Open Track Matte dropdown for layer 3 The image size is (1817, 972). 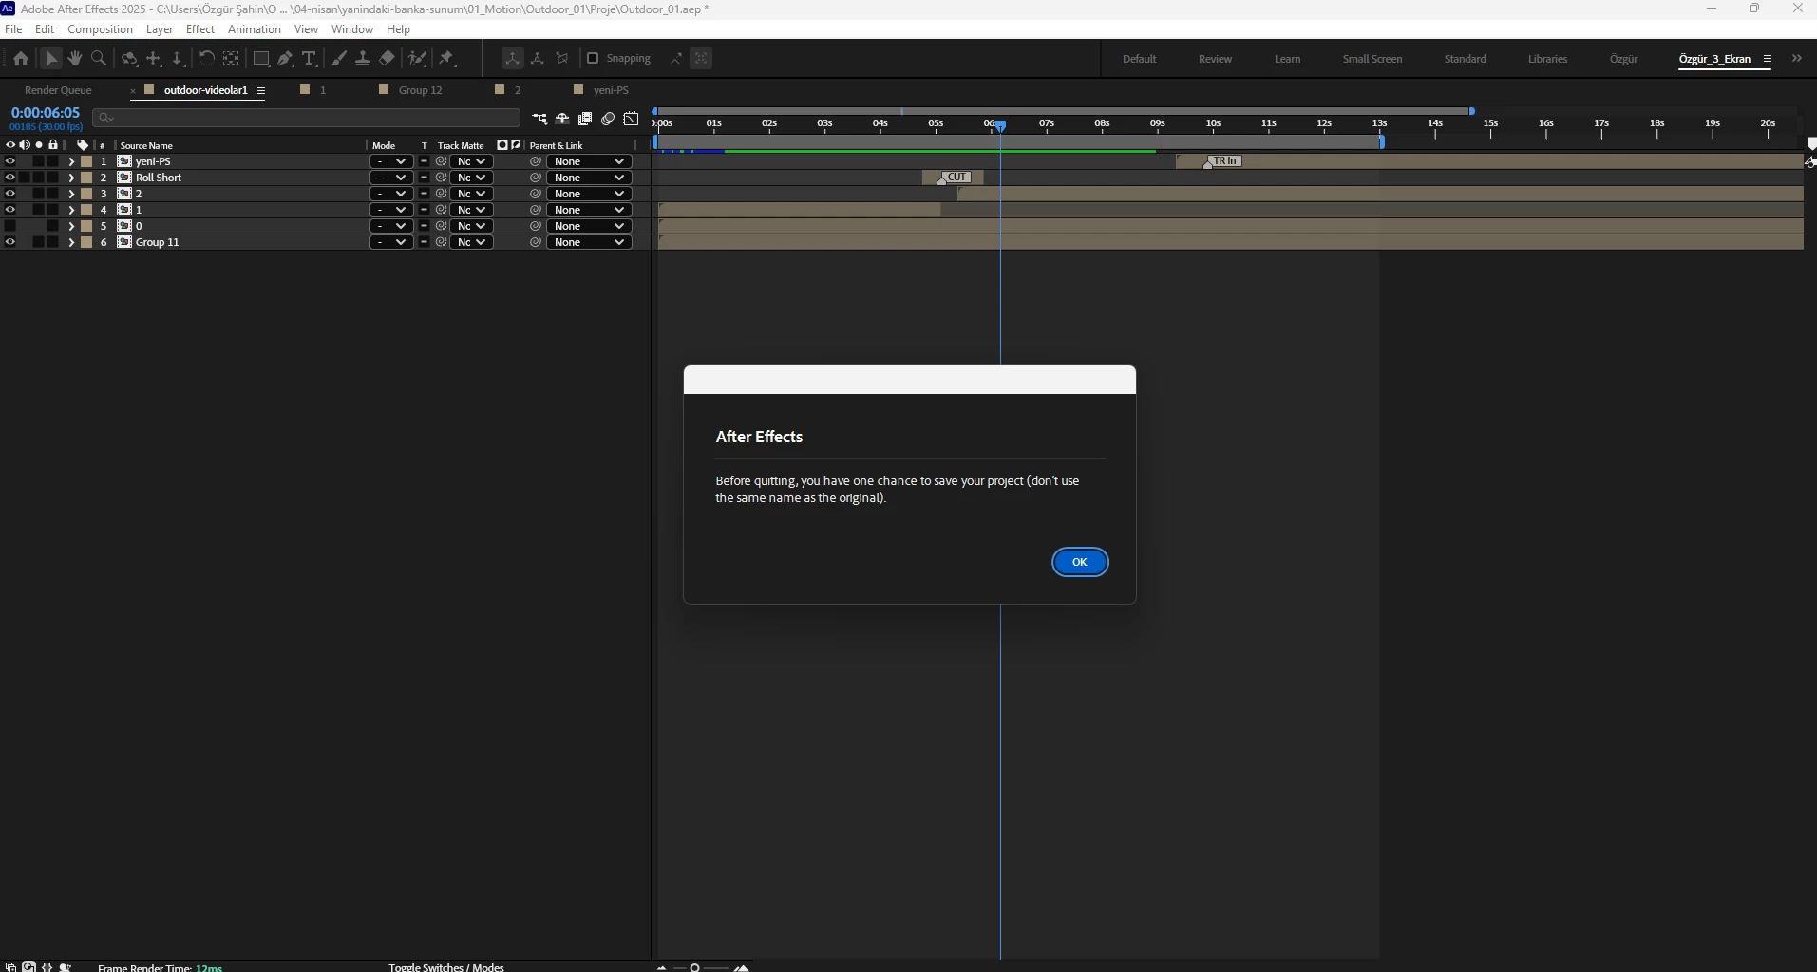click(x=472, y=194)
